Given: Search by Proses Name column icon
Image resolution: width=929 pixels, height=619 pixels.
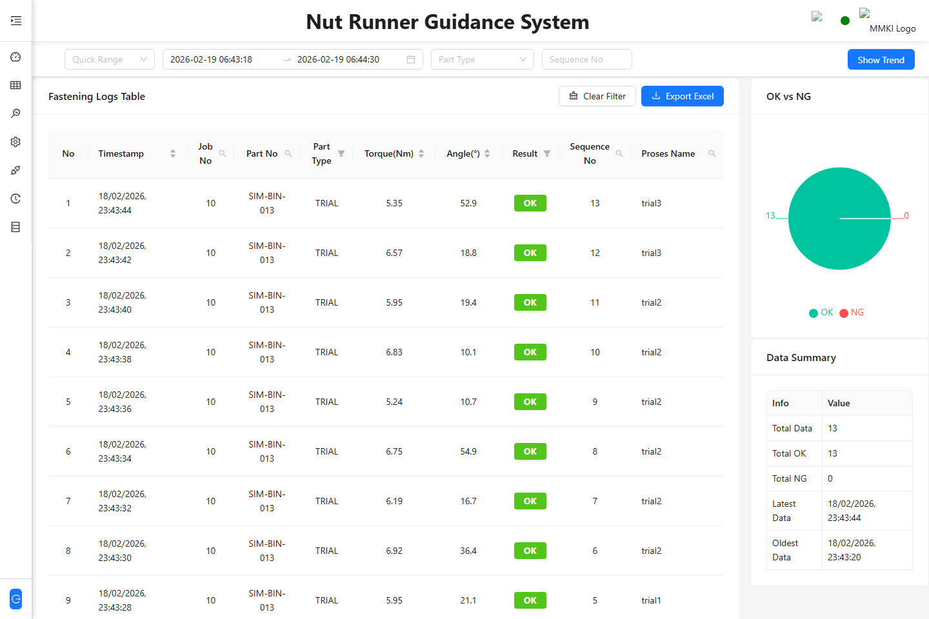Looking at the screenshot, I should 712,153.
